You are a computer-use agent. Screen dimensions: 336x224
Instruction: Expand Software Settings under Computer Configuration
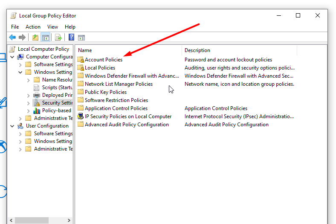click(20, 65)
